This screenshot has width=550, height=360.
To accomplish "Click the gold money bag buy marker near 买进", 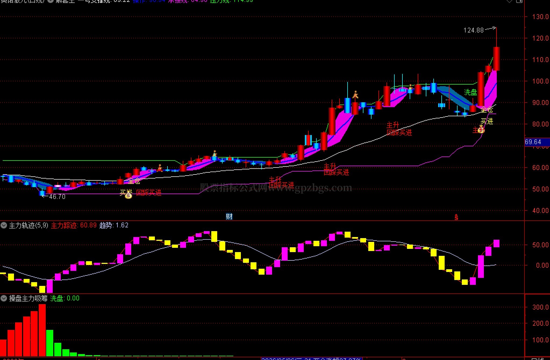I will 129,195.
